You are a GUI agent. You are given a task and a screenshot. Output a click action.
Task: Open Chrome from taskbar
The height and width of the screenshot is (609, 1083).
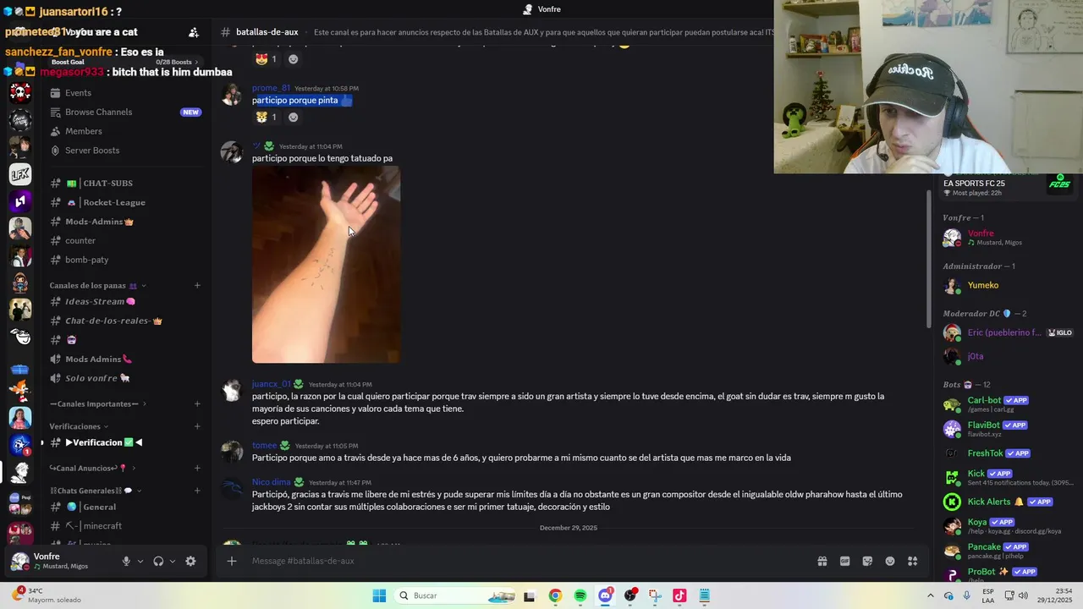point(555,595)
